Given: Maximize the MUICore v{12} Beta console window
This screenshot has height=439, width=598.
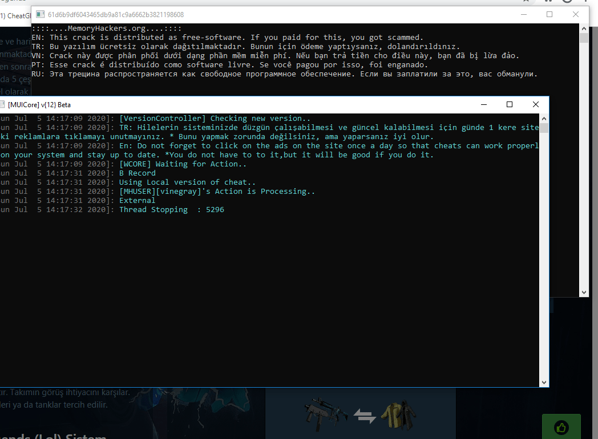Looking at the screenshot, I should point(509,104).
